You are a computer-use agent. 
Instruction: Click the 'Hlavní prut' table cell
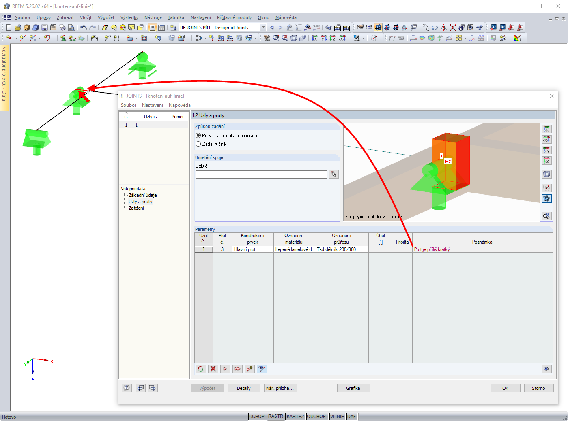[x=253, y=249]
